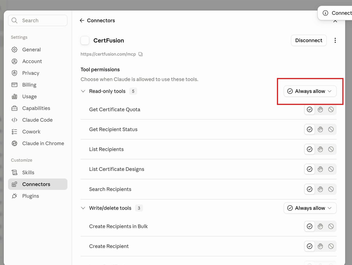Copy the certfusion.com/mcp URL

(141, 54)
